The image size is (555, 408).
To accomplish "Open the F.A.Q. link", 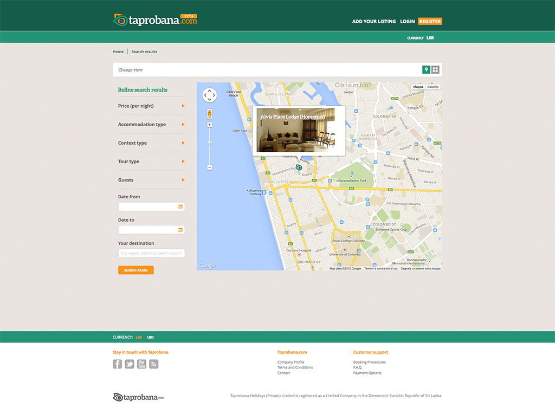I will pos(358,367).
